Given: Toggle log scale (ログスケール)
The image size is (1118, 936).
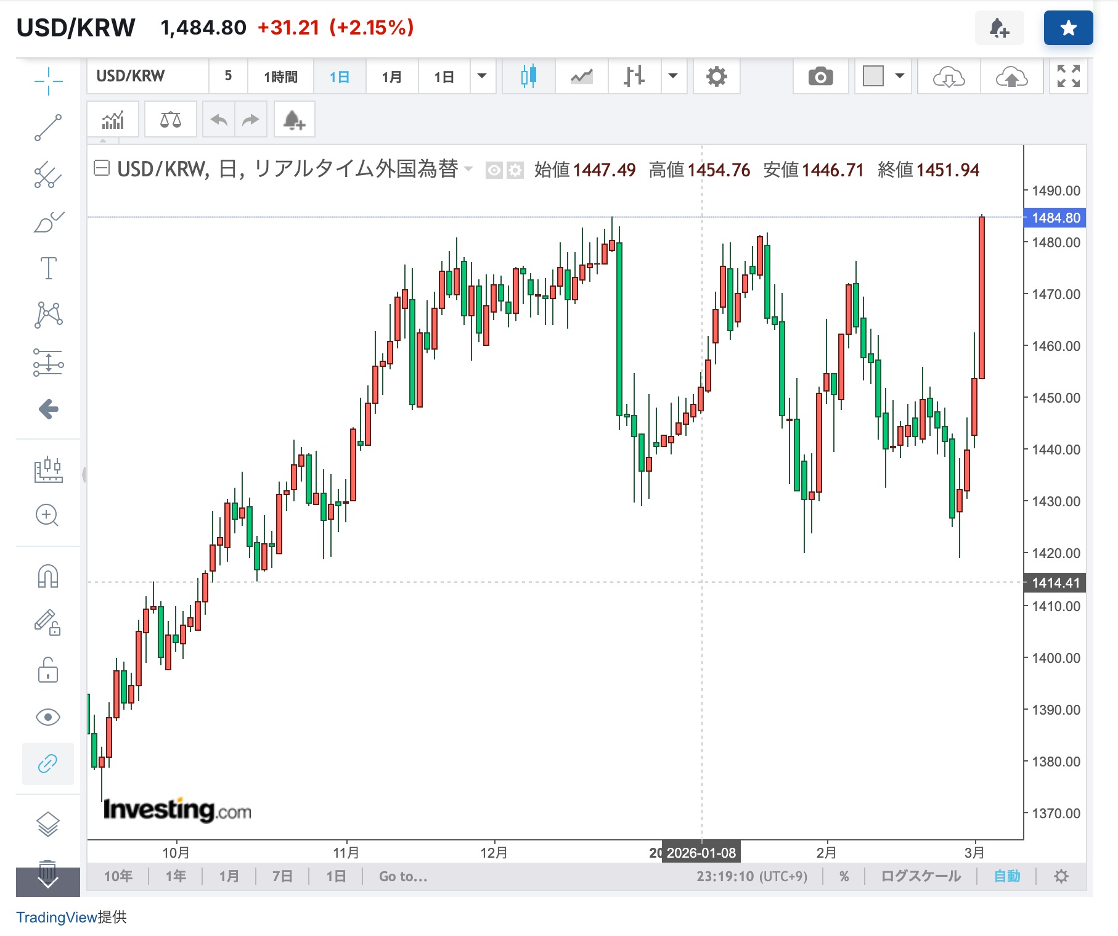Looking at the screenshot, I should coord(920,876).
